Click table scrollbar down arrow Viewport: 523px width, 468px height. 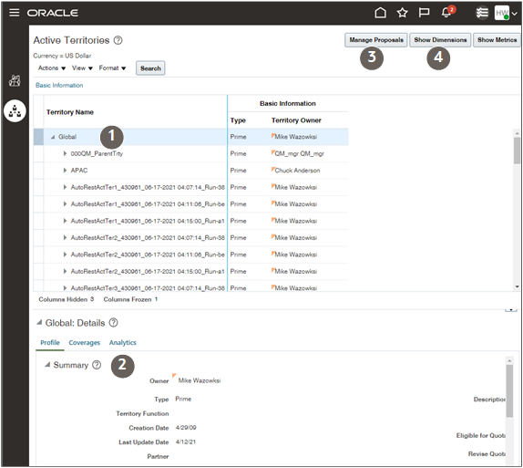(x=517, y=286)
